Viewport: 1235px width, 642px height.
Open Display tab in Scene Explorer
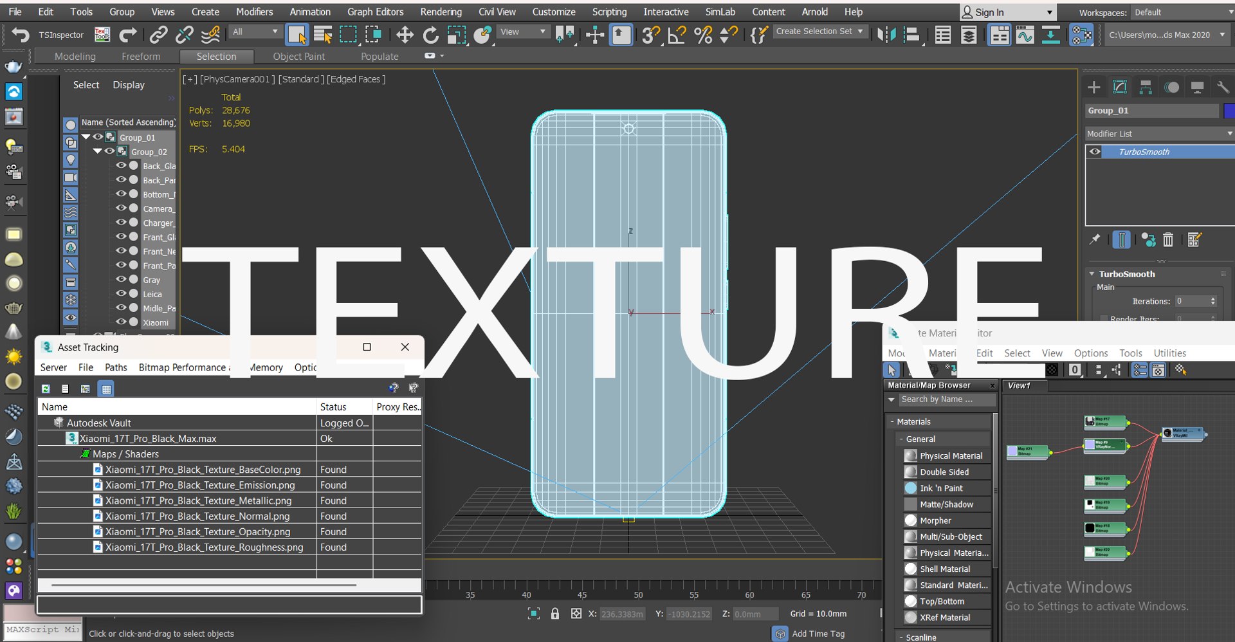(x=129, y=85)
